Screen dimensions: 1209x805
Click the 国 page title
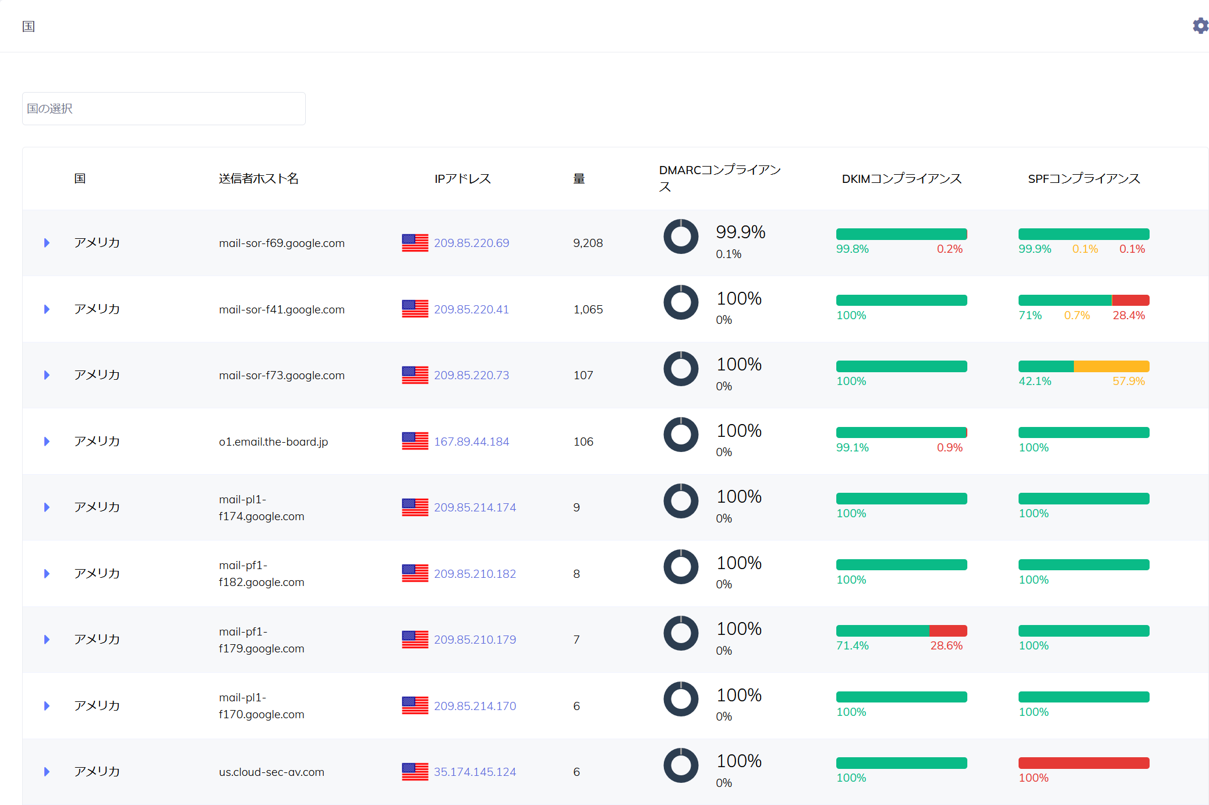pyautogui.click(x=29, y=26)
